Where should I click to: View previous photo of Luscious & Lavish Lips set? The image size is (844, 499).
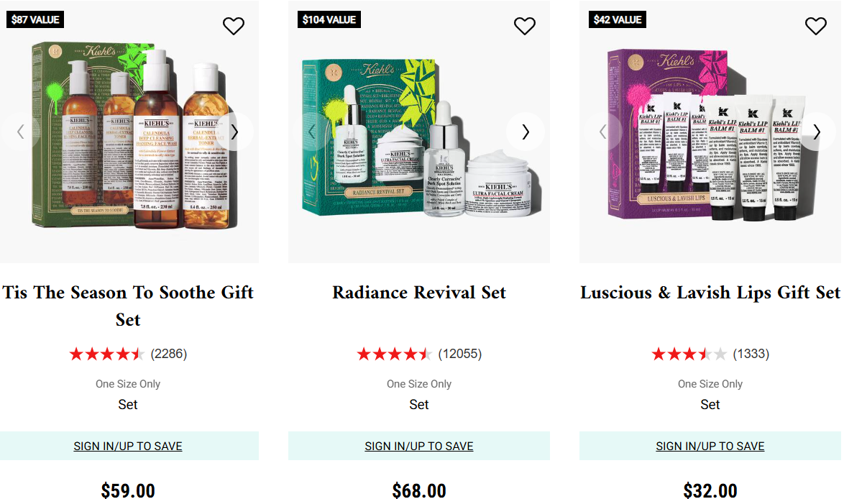(x=602, y=132)
